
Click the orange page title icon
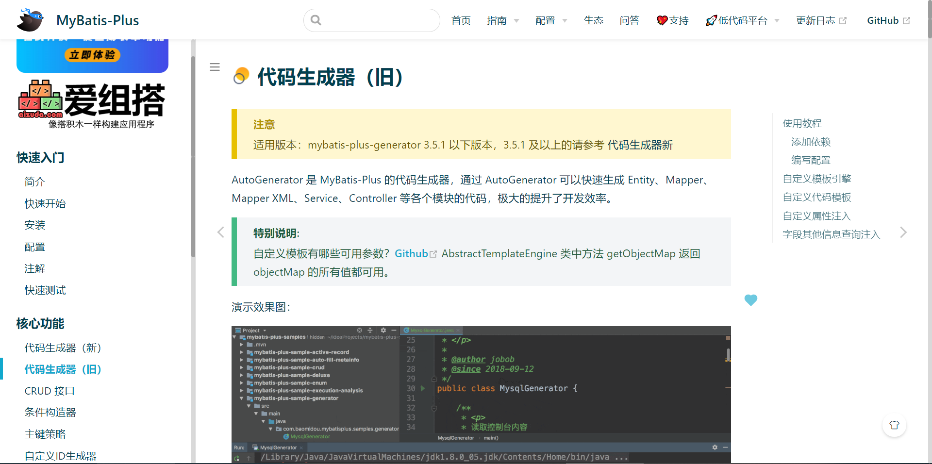(241, 76)
